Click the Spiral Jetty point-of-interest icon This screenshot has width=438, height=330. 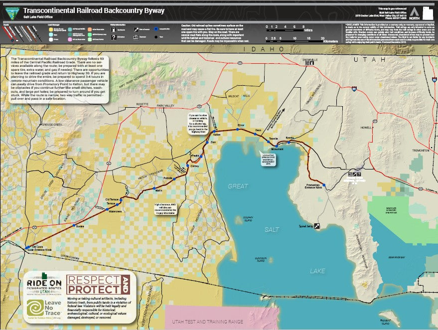(x=317, y=226)
